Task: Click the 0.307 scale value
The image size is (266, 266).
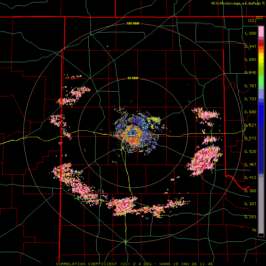Action: tap(250, 204)
